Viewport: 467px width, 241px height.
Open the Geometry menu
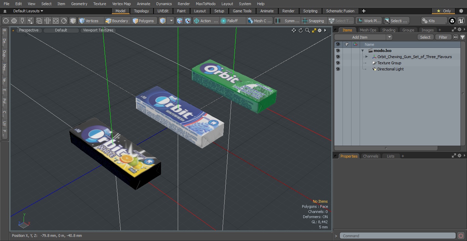coord(79,4)
